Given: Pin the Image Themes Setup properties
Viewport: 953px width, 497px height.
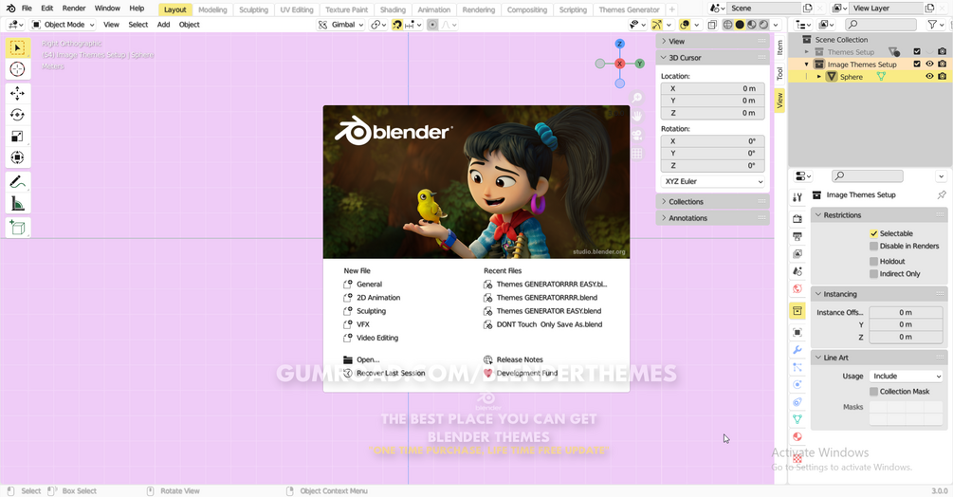Looking at the screenshot, I should [942, 195].
